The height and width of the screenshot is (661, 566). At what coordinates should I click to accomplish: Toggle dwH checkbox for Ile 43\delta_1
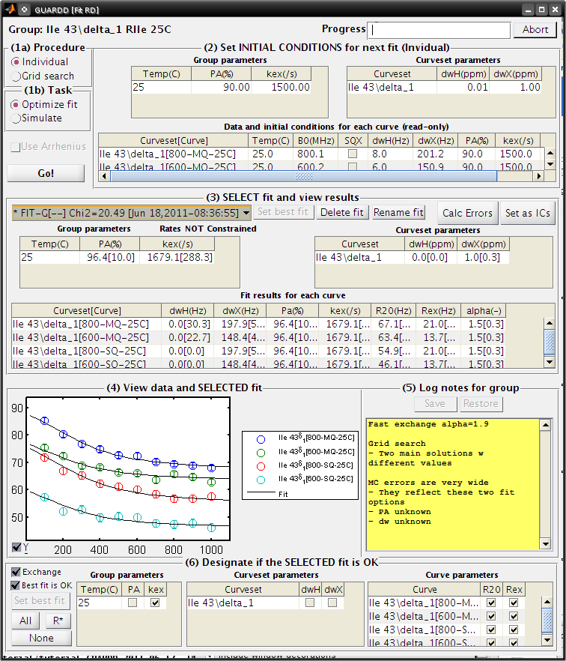coord(310,603)
